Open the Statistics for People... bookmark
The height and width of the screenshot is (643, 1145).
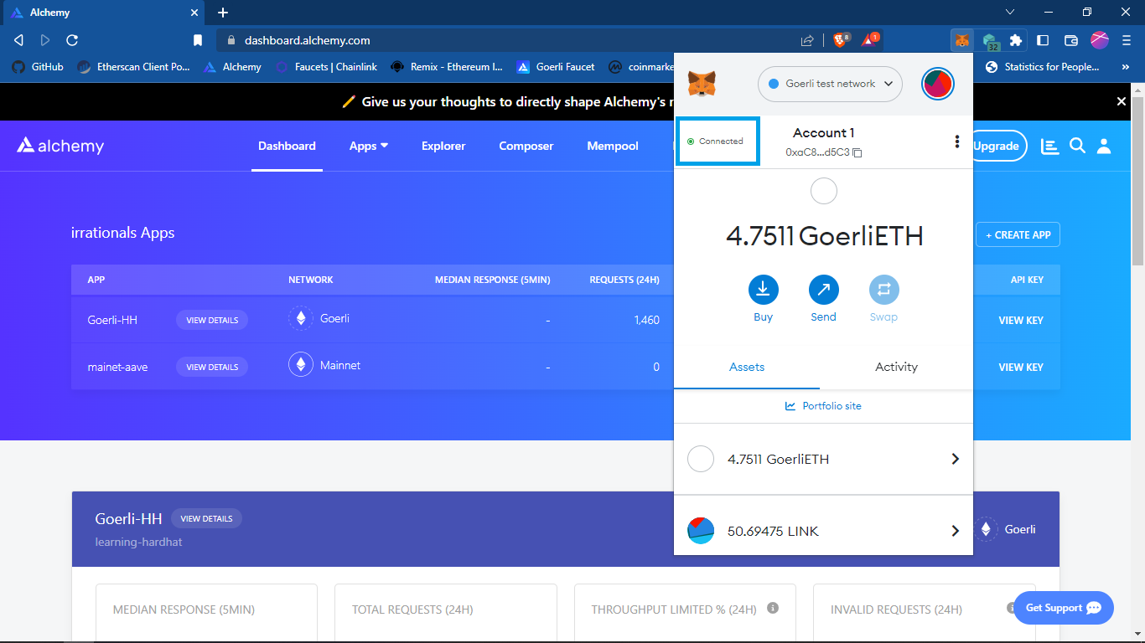(1042, 67)
